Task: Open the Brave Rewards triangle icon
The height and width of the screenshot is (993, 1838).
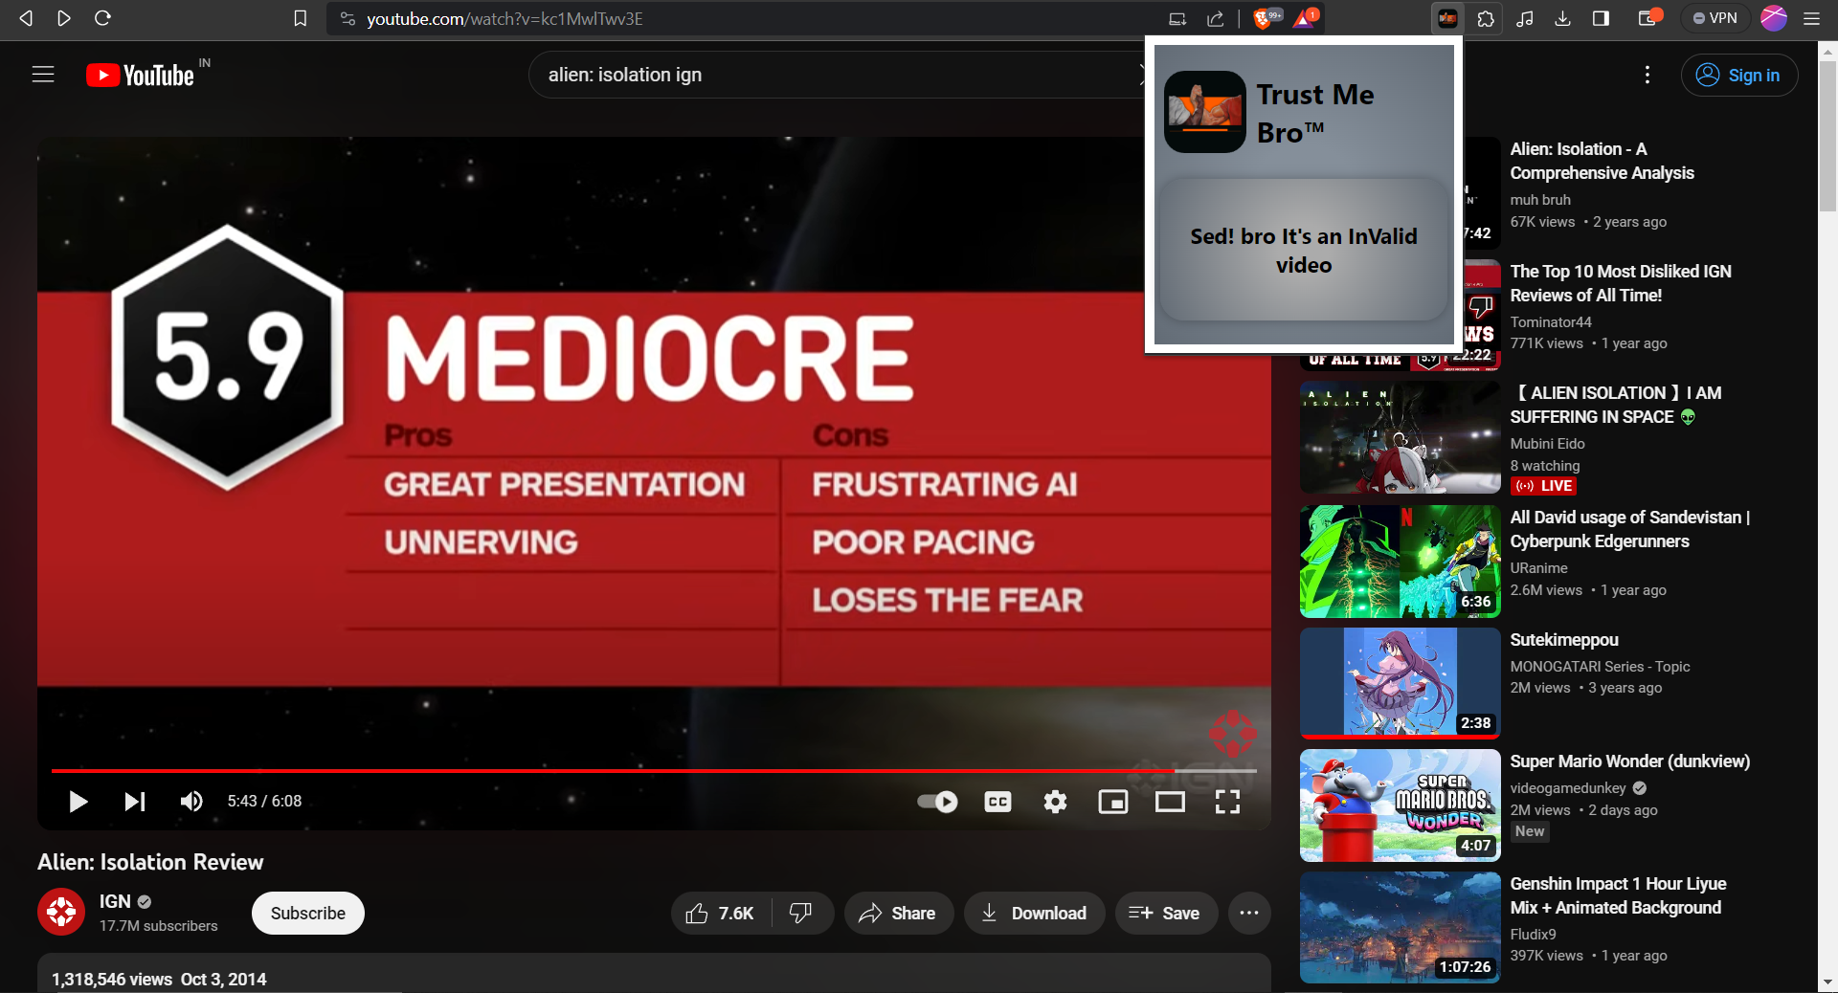Action: [x=1306, y=18]
